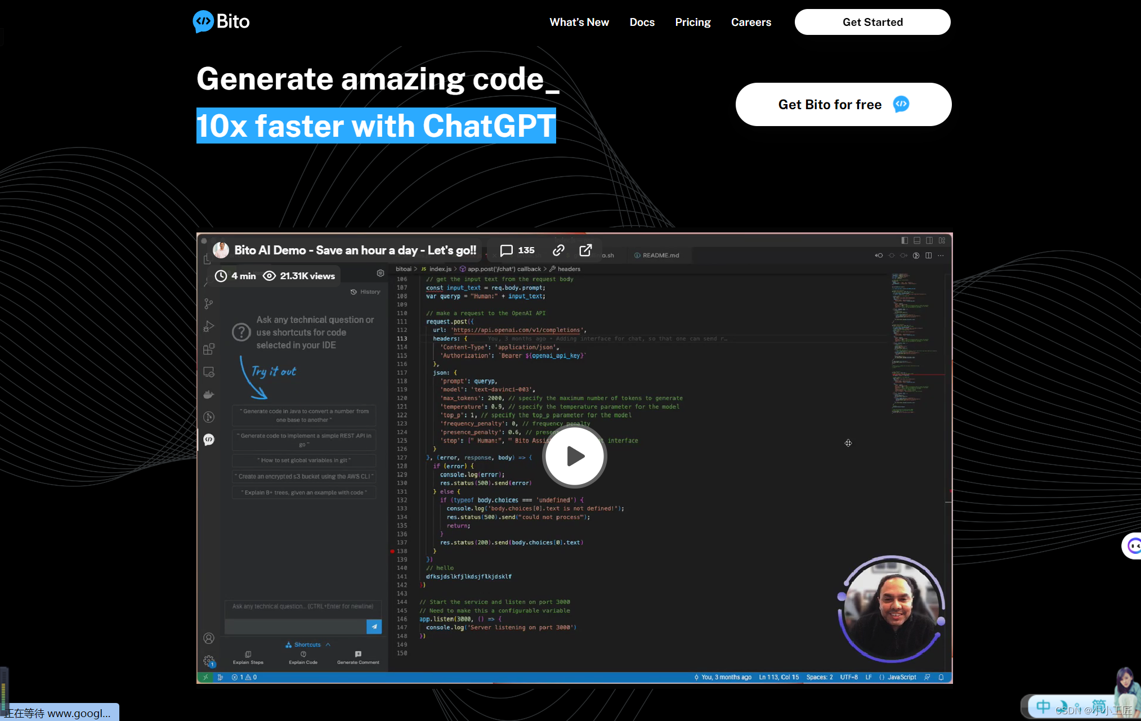The width and height of the screenshot is (1141, 721).
Task: Click Get Started button in navbar
Action: [x=872, y=21]
